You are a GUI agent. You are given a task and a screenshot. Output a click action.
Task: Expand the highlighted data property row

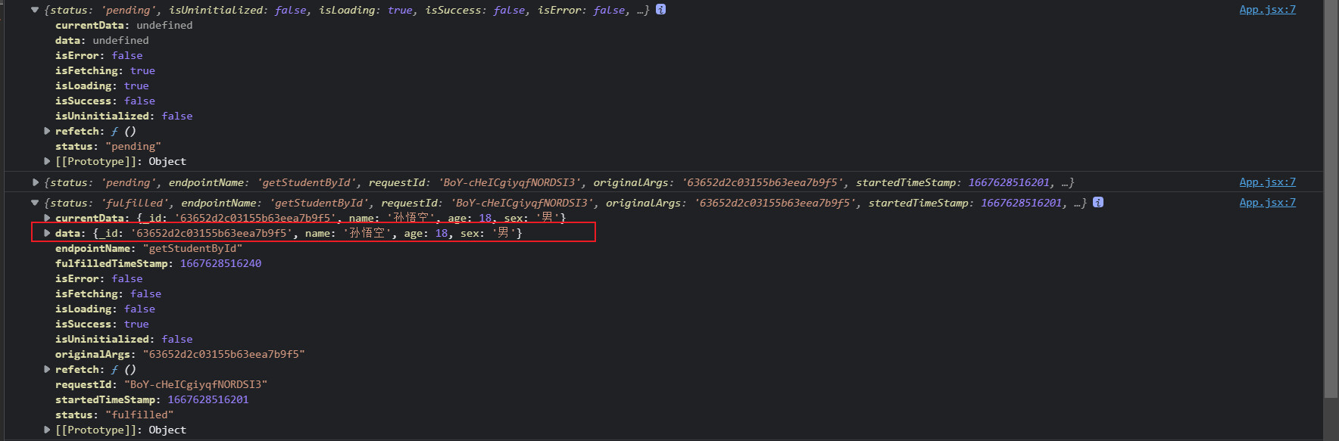click(x=47, y=233)
